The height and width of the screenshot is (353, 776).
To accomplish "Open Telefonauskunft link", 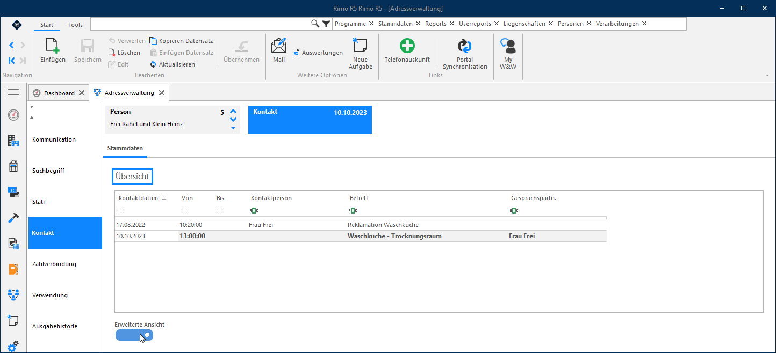I will (407, 50).
